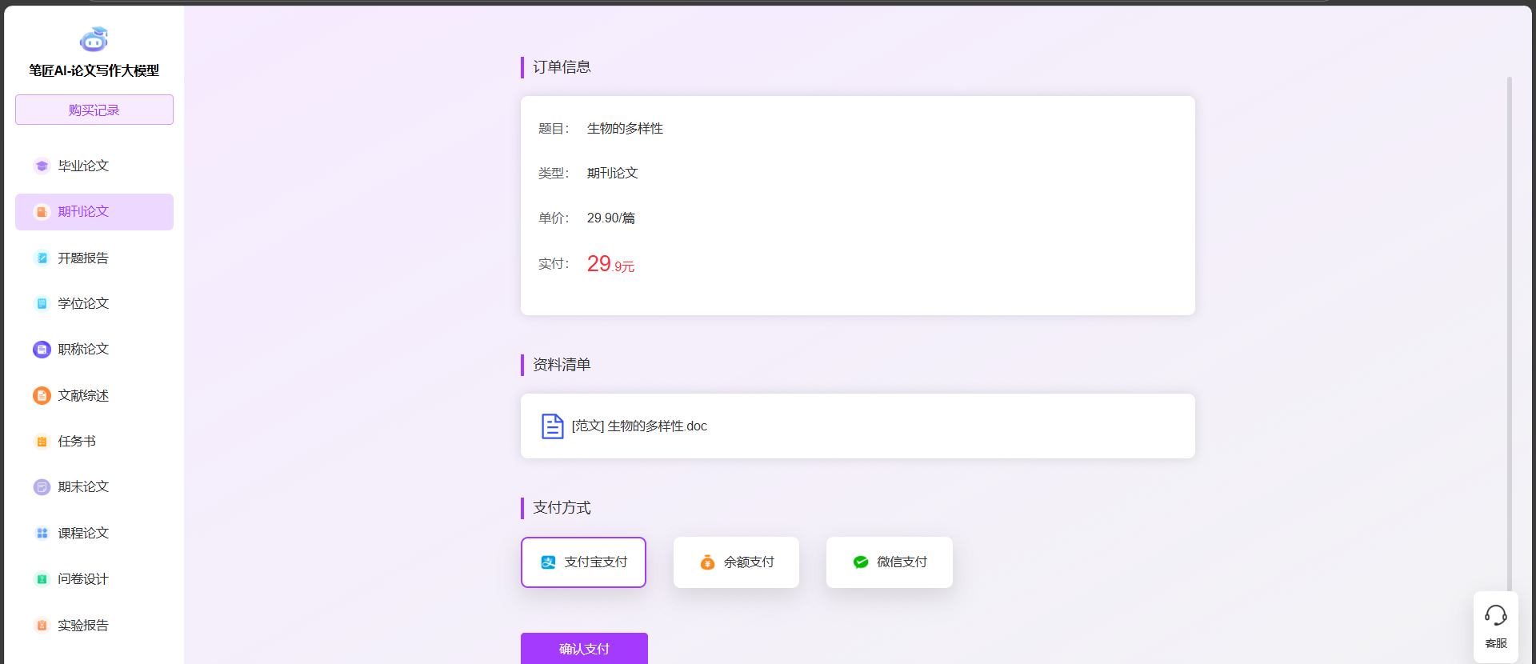This screenshot has height=664, width=1536.
Task: Select 余额支付 payment method
Action: click(x=736, y=562)
